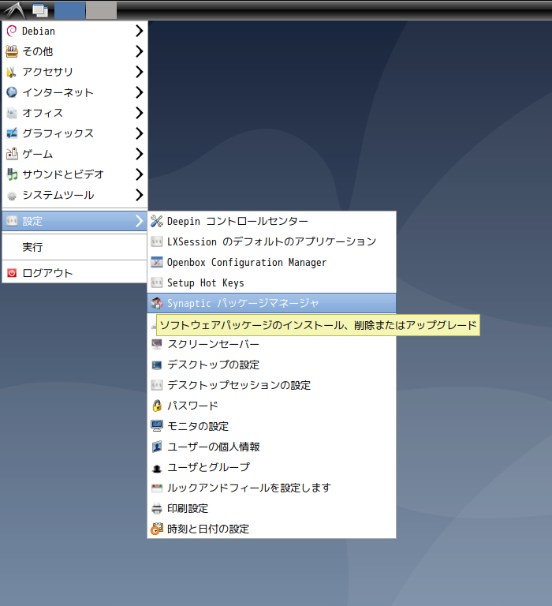The width and height of the screenshot is (552, 606).
Task: Click the アクセサリ scissors icon
Action: pyautogui.click(x=12, y=72)
